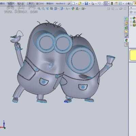This screenshot has width=136, height=136.
Task: Select the yellow decals tree item
Action: point(134,25)
